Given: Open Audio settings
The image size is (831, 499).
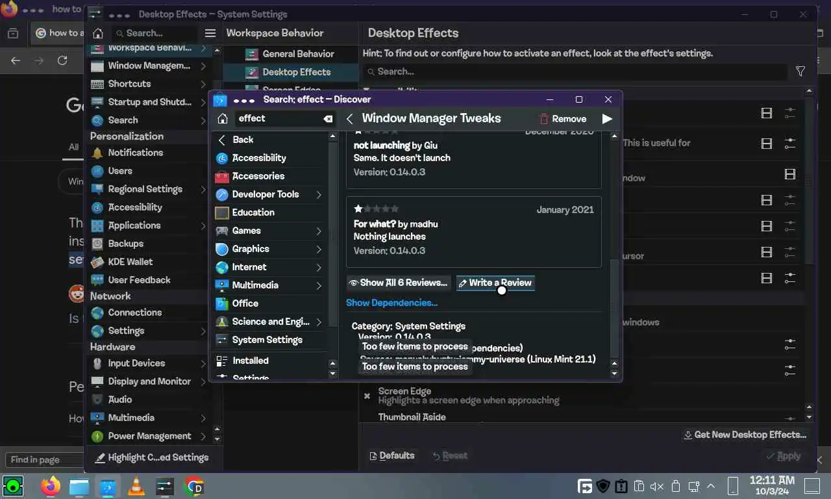Looking at the screenshot, I should click(120, 400).
